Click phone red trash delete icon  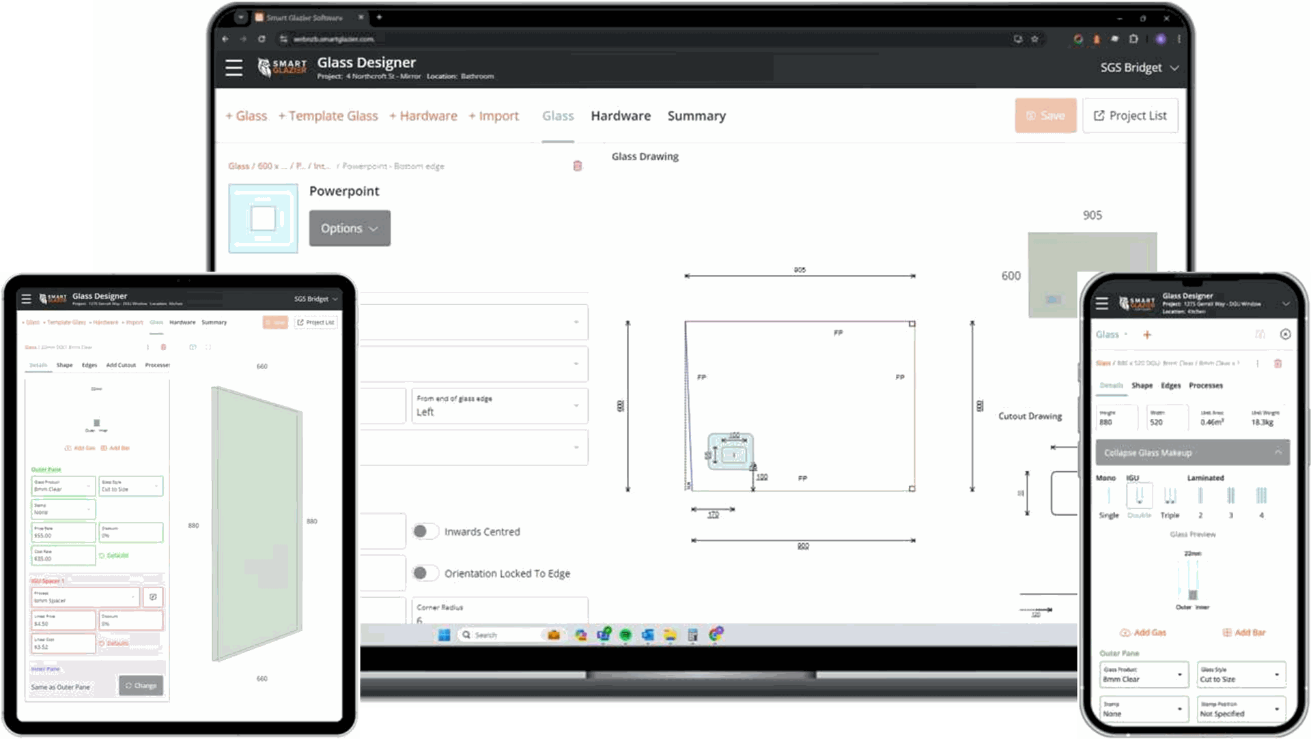(x=1278, y=364)
